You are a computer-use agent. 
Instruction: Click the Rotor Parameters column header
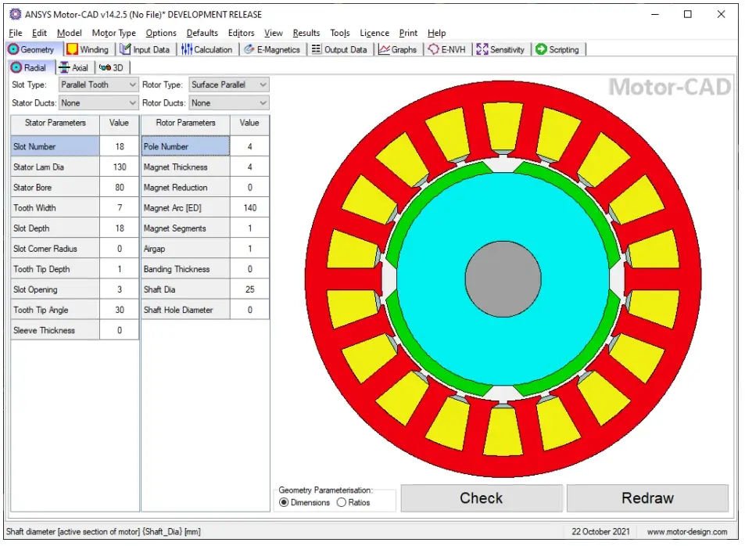coord(186,123)
